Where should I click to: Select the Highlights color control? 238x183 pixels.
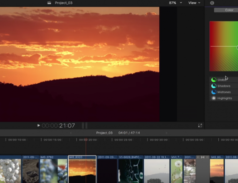tap(224, 98)
